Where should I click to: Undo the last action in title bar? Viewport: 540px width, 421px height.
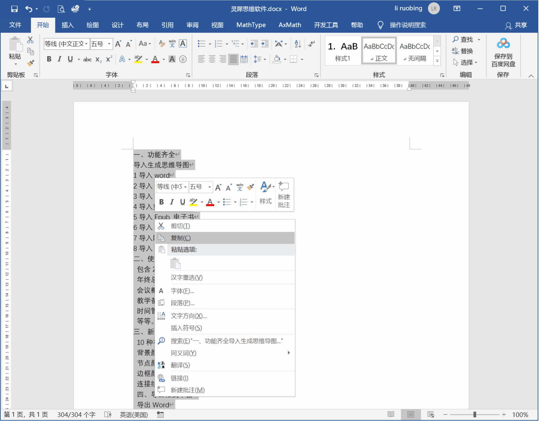point(29,9)
